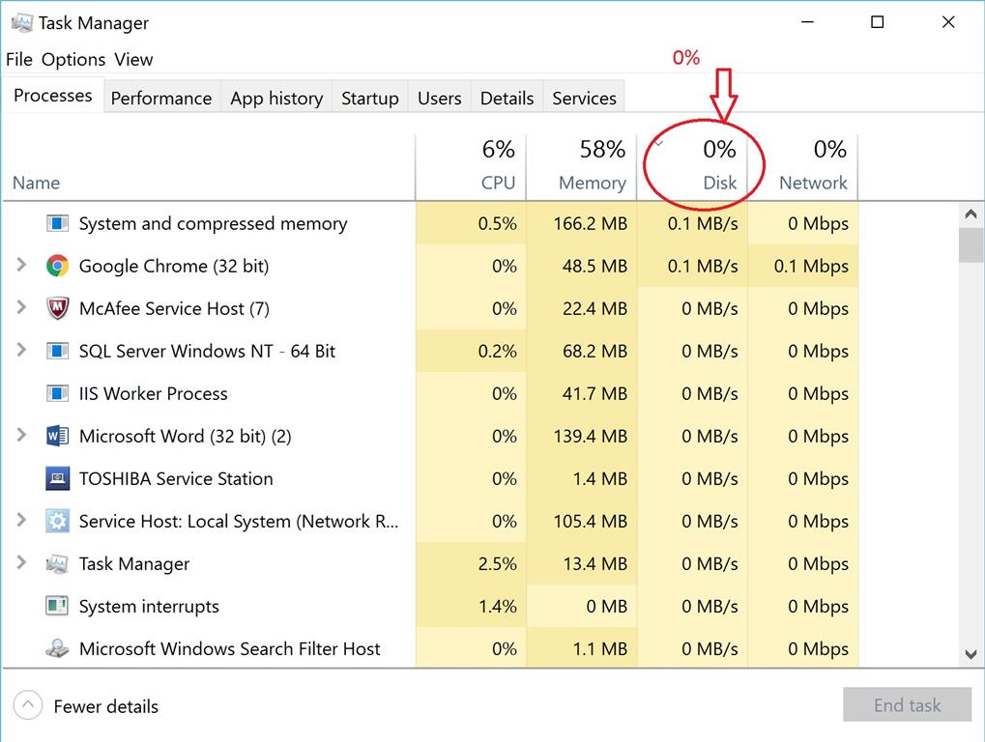
Task: Collapse view with Fewer details chevron
Action: pos(28,705)
